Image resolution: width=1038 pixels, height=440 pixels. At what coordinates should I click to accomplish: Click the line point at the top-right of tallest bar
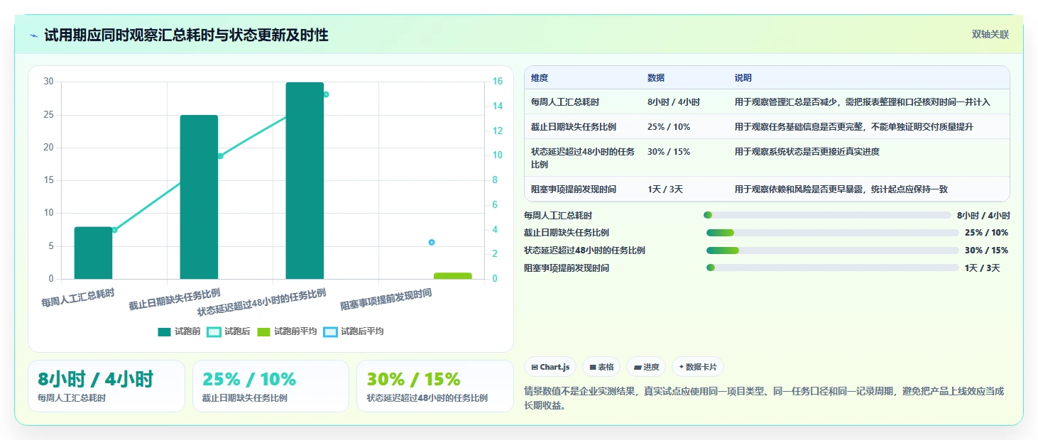(326, 94)
